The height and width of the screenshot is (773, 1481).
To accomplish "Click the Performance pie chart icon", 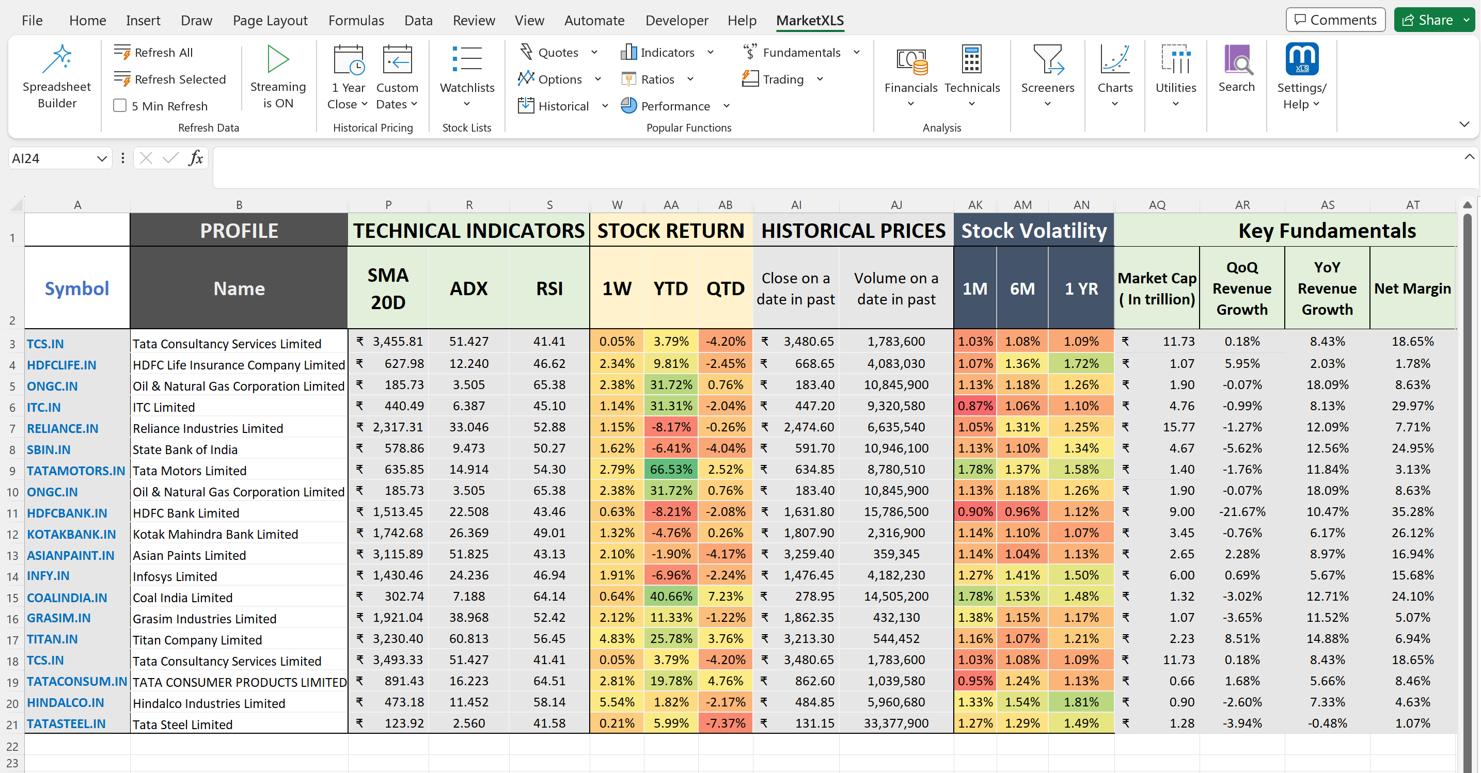I will pyautogui.click(x=628, y=106).
